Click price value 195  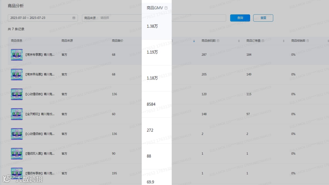pos(114,173)
